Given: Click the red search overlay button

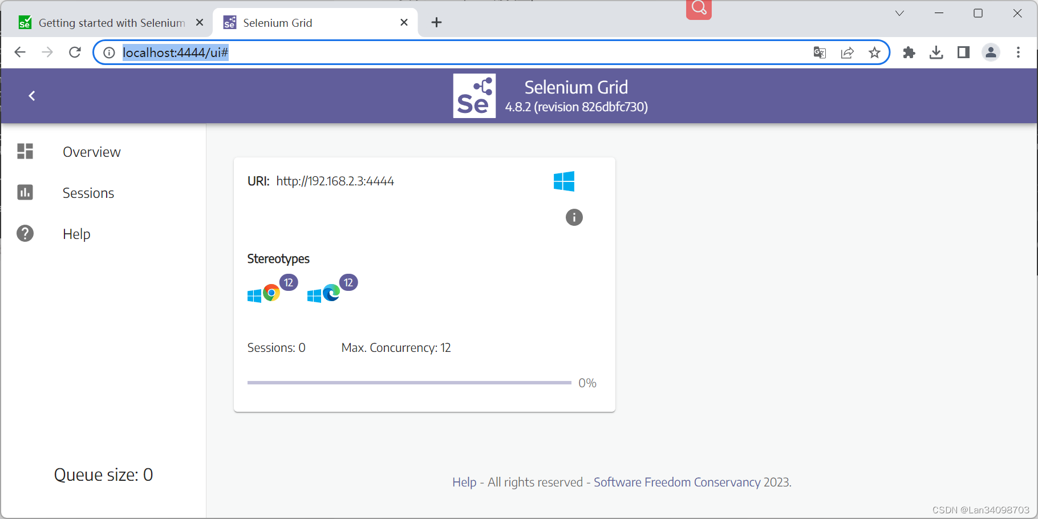Looking at the screenshot, I should [699, 9].
